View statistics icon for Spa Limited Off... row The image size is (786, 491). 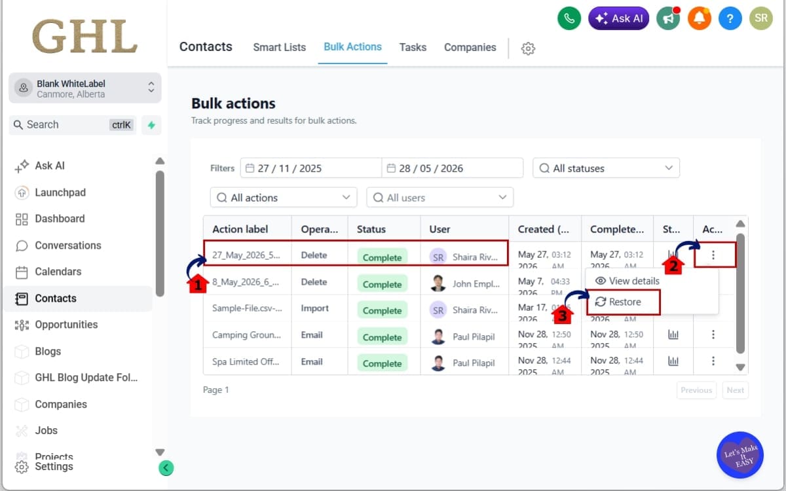pyautogui.click(x=673, y=361)
